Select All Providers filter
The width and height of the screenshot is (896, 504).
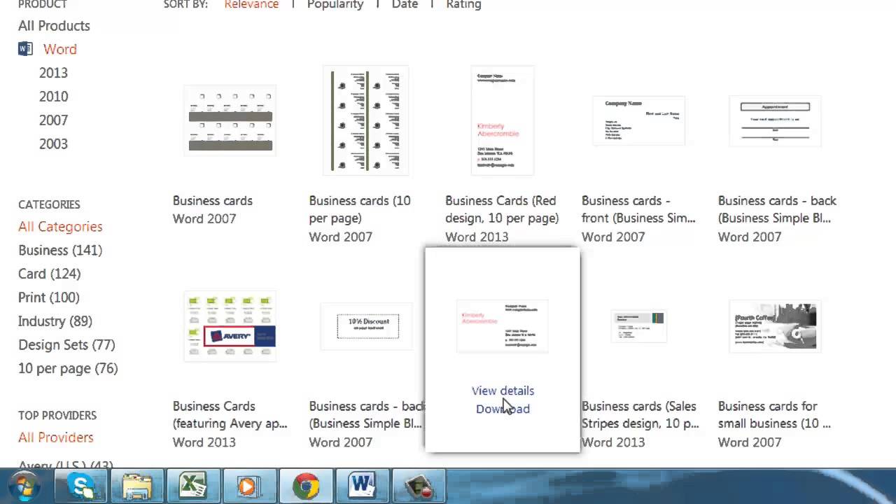click(x=55, y=437)
